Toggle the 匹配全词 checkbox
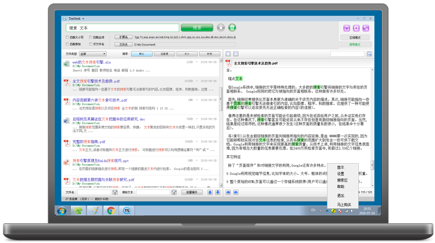 point(91,37)
